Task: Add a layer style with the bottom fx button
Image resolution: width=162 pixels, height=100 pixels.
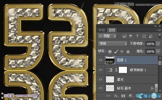Action: pos(116,96)
